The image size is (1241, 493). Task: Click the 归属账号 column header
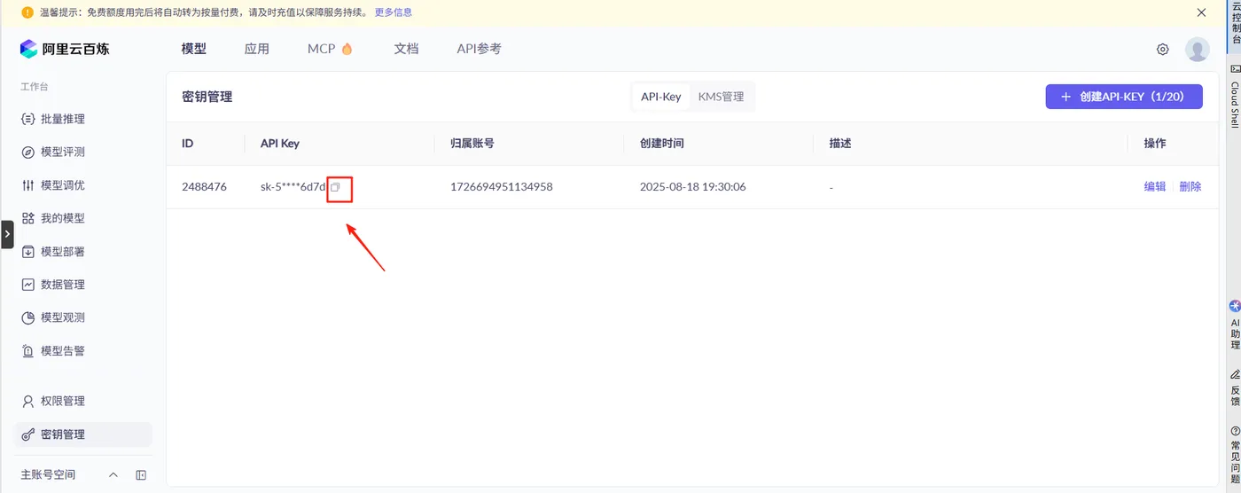(472, 144)
